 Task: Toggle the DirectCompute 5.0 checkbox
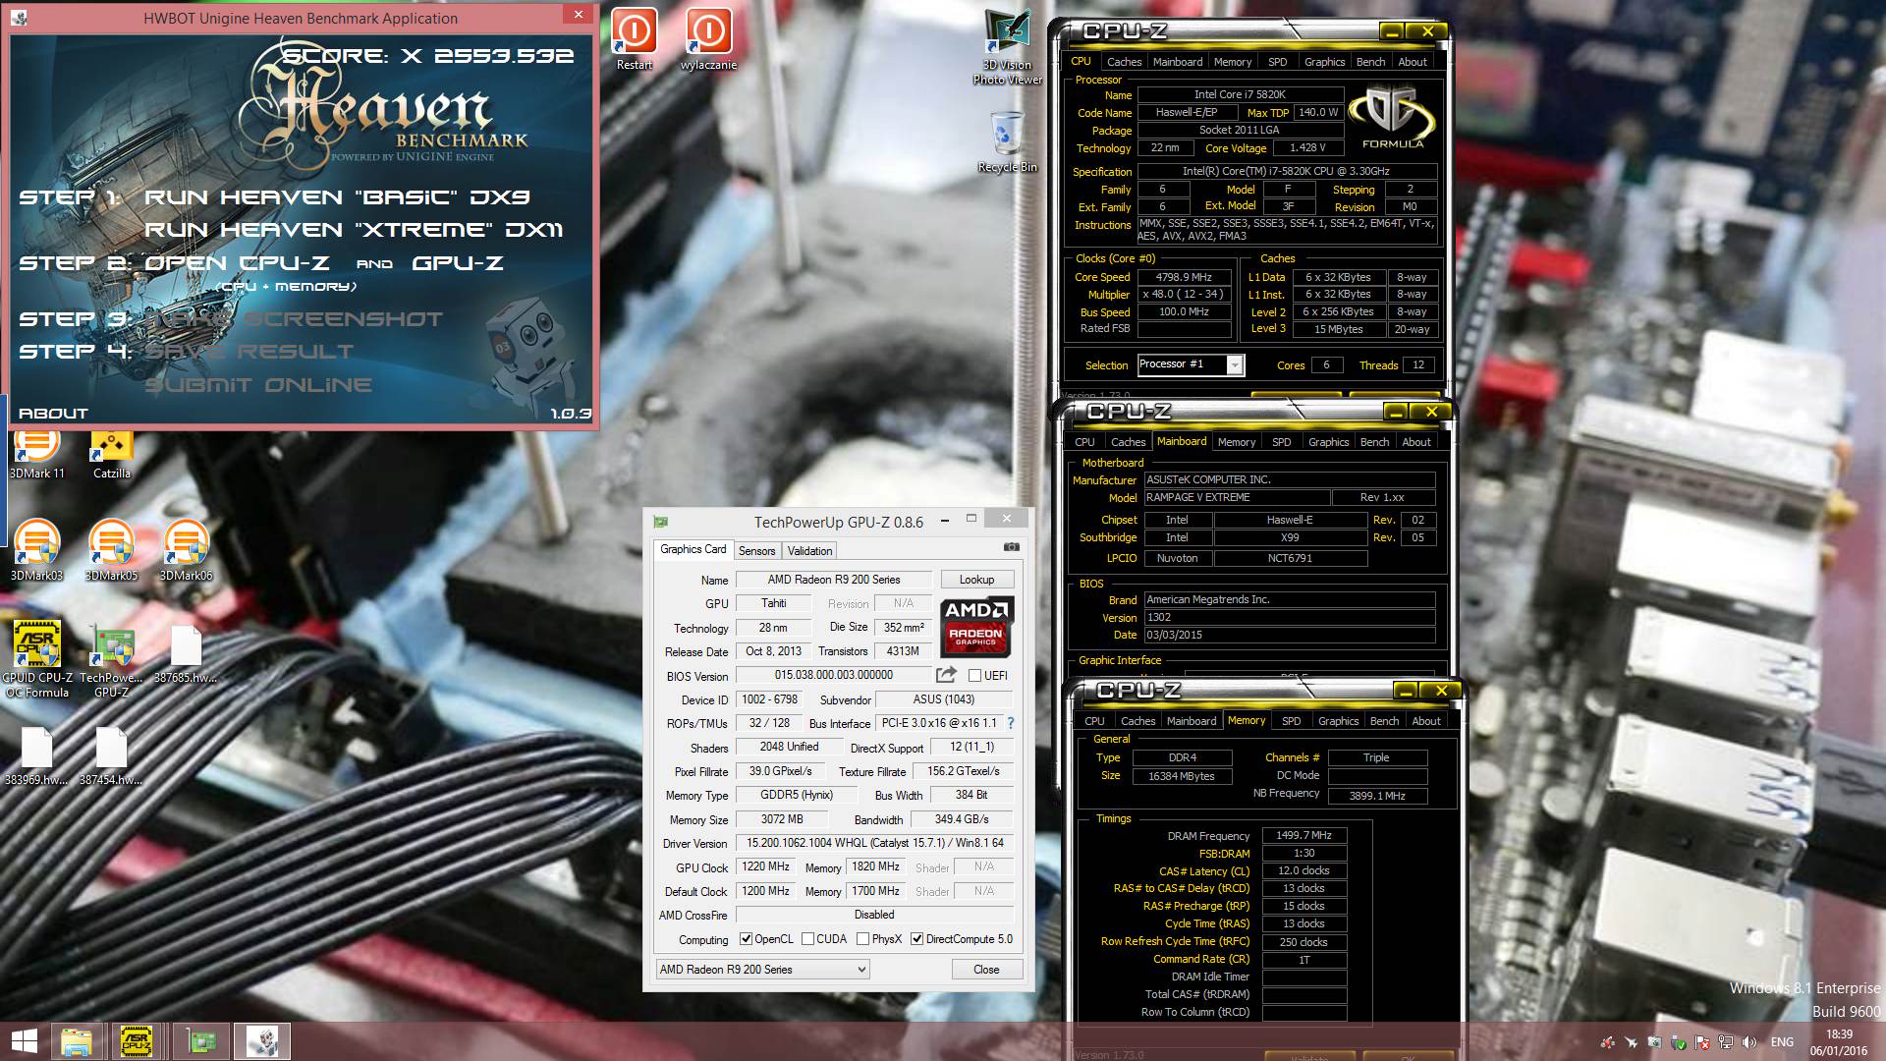coord(916,939)
